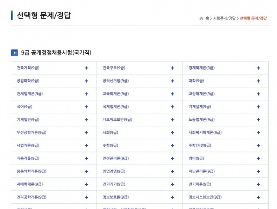Click plus icon beside 영어(9급)
Viewport: 277px width, 209px height.
(258, 158)
